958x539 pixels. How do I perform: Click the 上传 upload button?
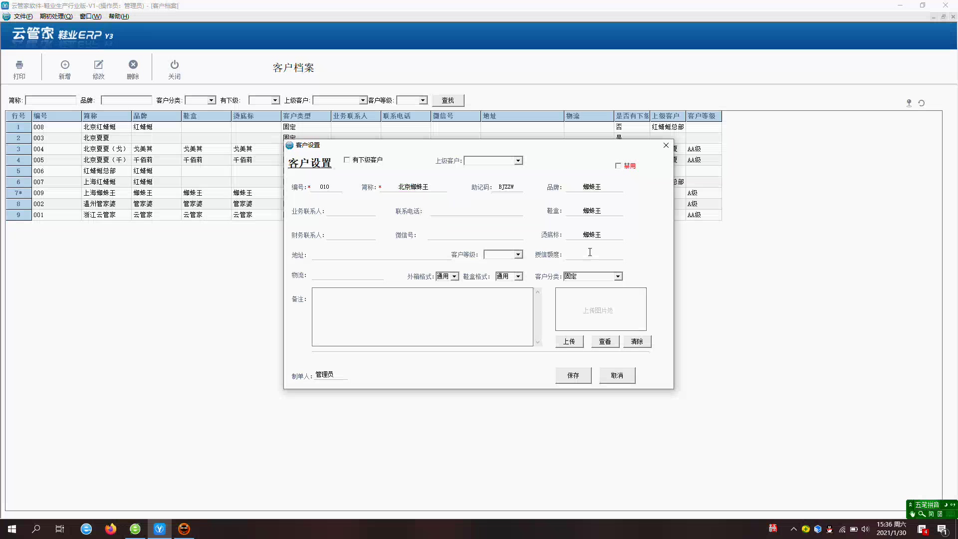pyautogui.click(x=569, y=341)
